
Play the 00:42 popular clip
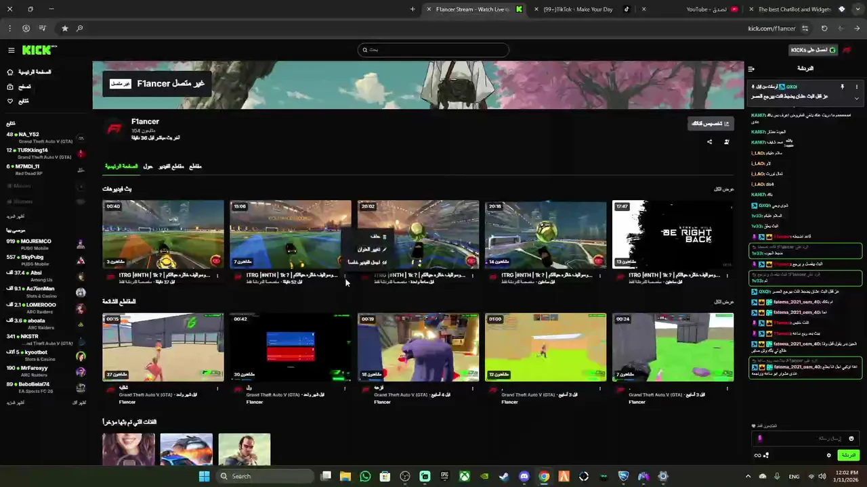pos(291,347)
